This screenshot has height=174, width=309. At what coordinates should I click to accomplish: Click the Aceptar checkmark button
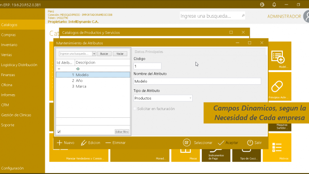coord(228,143)
